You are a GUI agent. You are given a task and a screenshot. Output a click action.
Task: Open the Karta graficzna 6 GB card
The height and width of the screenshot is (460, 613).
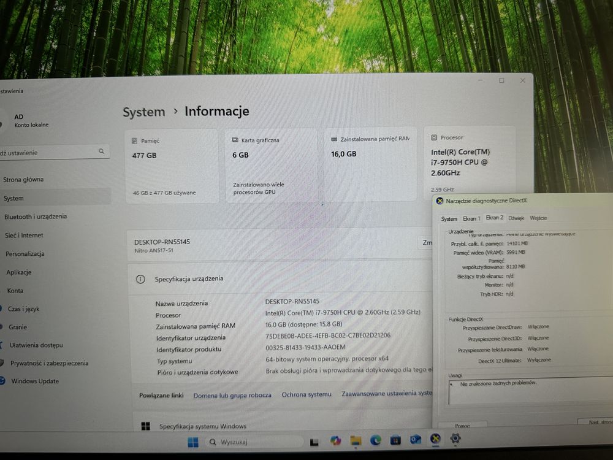click(272, 166)
